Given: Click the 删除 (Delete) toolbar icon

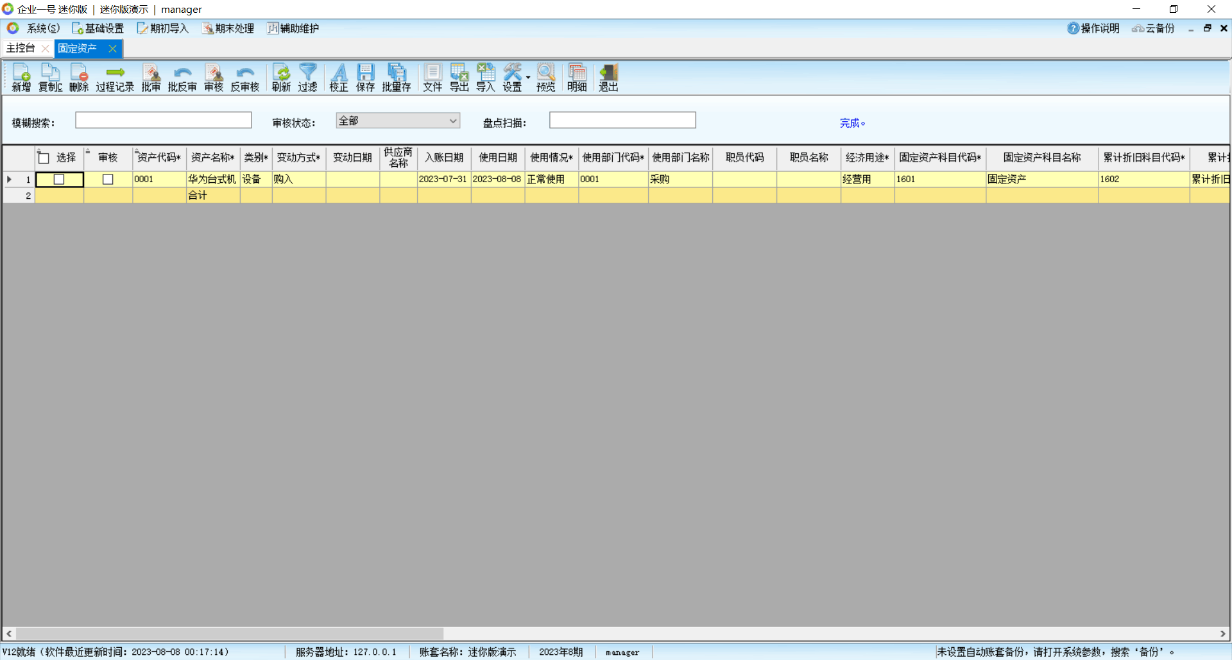Looking at the screenshot, I should coord(79,78).
